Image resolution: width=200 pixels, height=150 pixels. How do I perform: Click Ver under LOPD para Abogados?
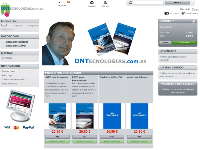(x=57, y=137)
